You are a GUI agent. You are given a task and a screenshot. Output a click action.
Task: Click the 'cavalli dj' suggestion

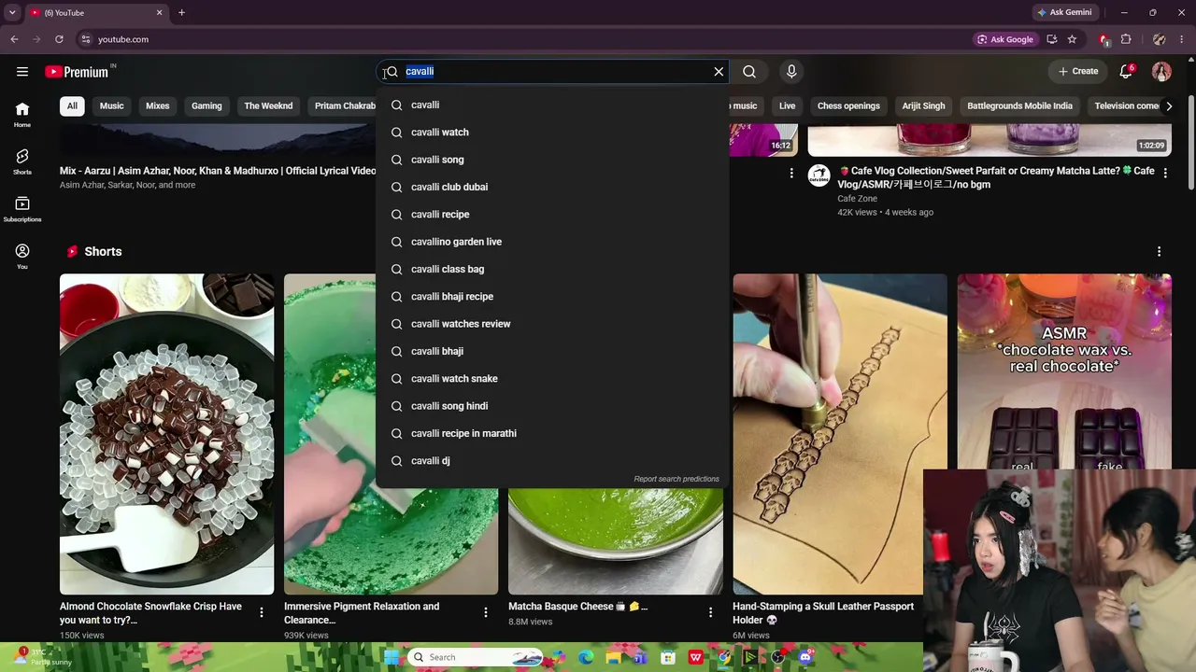pyautogui.click(x=552, y=461)
